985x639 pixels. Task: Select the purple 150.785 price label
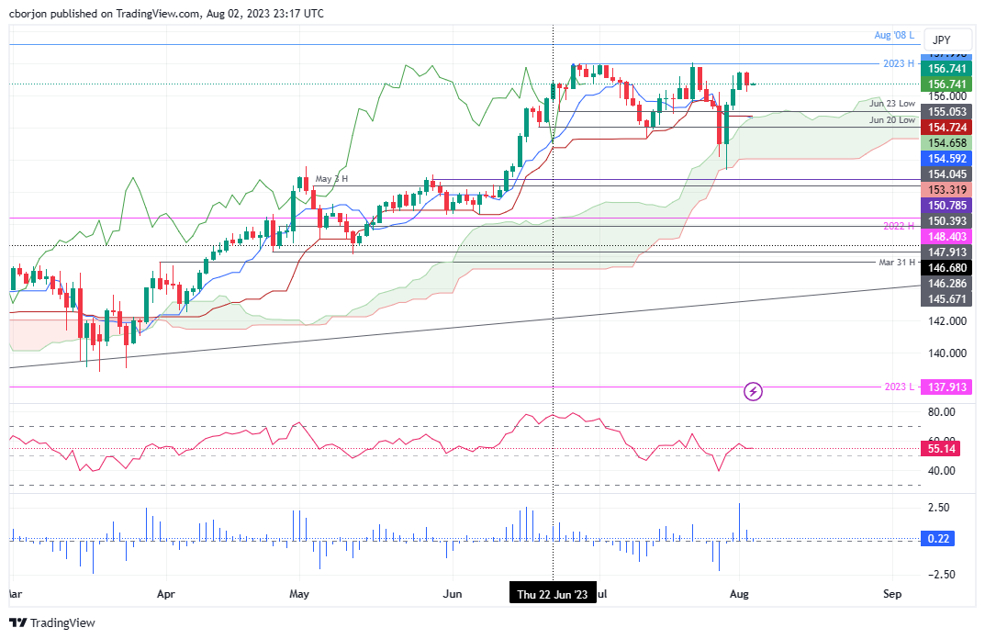click(x=946, y=205)
